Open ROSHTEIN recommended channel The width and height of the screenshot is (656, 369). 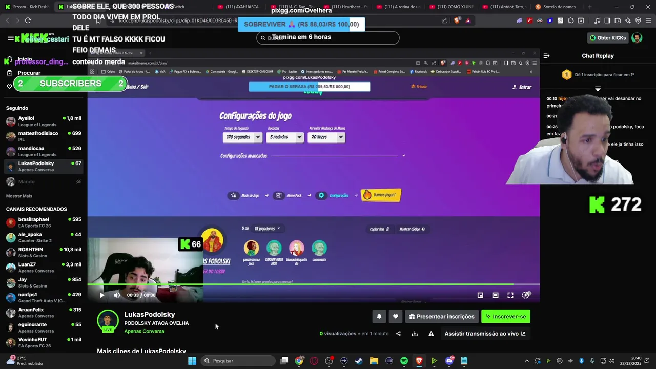(44, 253)
